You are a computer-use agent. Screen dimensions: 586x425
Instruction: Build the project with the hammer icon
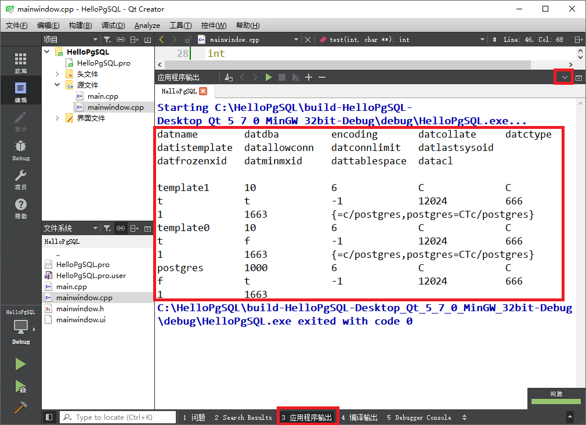click(20, 408)
